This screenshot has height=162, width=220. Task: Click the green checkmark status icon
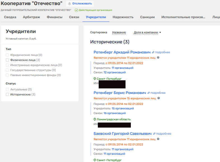point(76,10)
